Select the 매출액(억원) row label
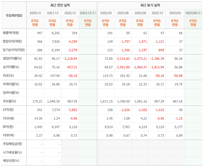204x167 pixels. pos(11,33)
